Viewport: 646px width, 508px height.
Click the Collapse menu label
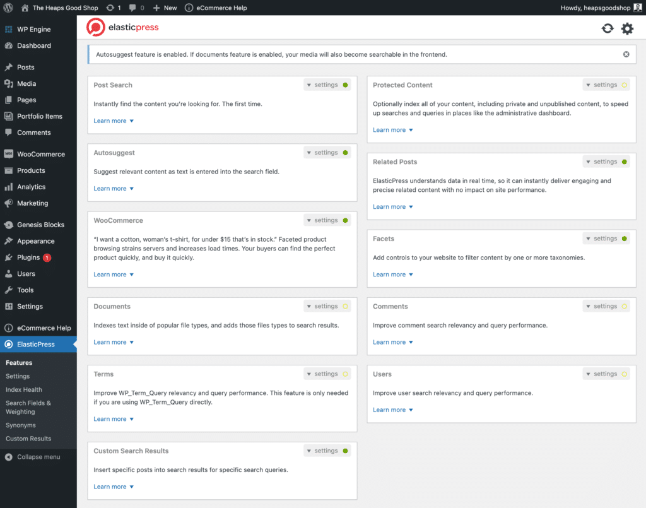[x=38, y=457]
